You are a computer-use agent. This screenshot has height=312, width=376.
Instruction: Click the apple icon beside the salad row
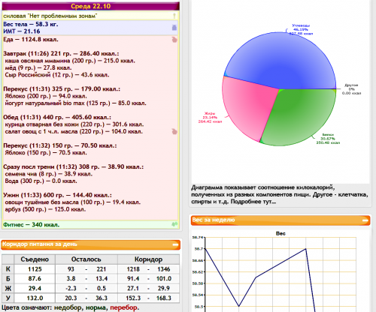(x=174, y=131)
